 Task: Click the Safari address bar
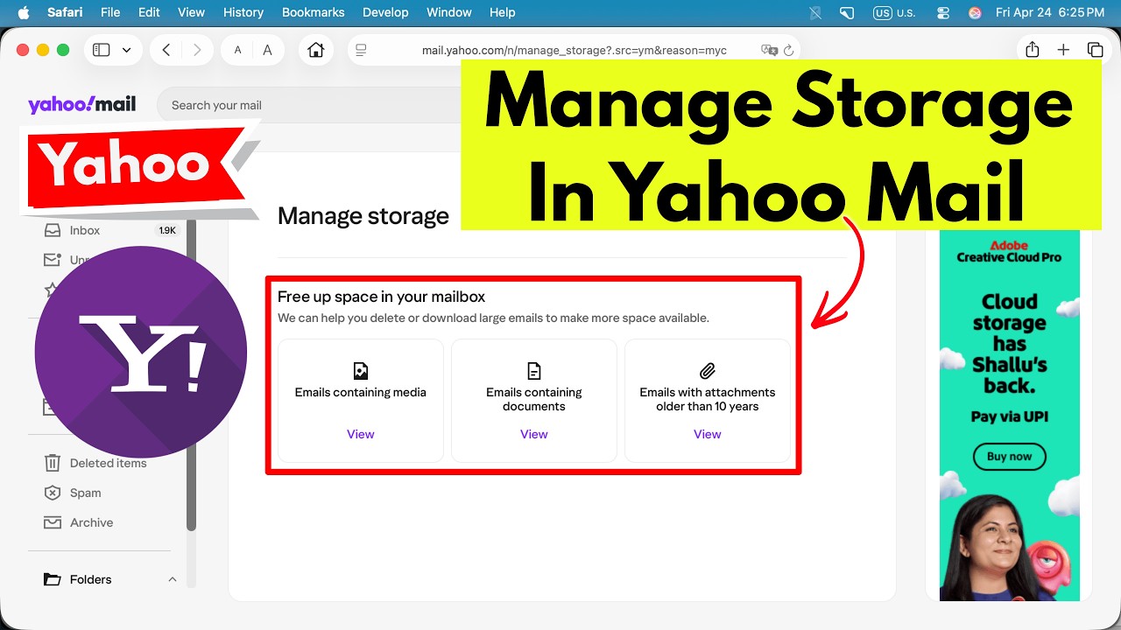tap(574, 50)
